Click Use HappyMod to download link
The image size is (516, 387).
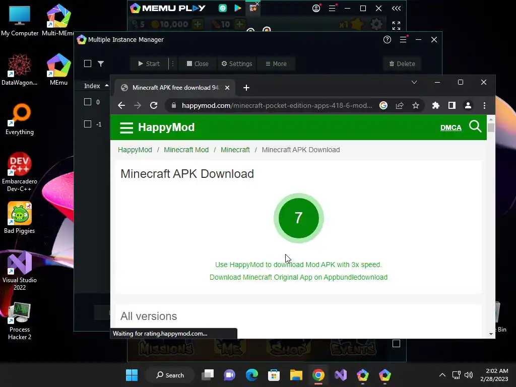pyautogui.click(x=298, y=265)
